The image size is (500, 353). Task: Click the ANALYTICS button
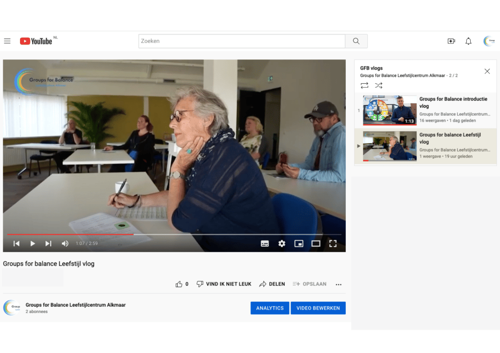click(270, 308)
